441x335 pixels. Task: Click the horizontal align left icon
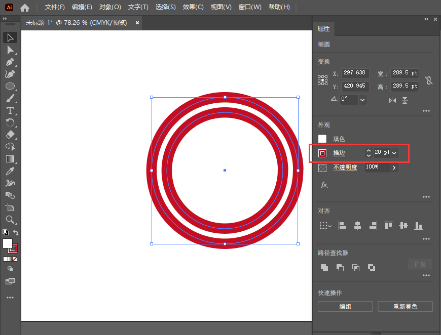342,226
